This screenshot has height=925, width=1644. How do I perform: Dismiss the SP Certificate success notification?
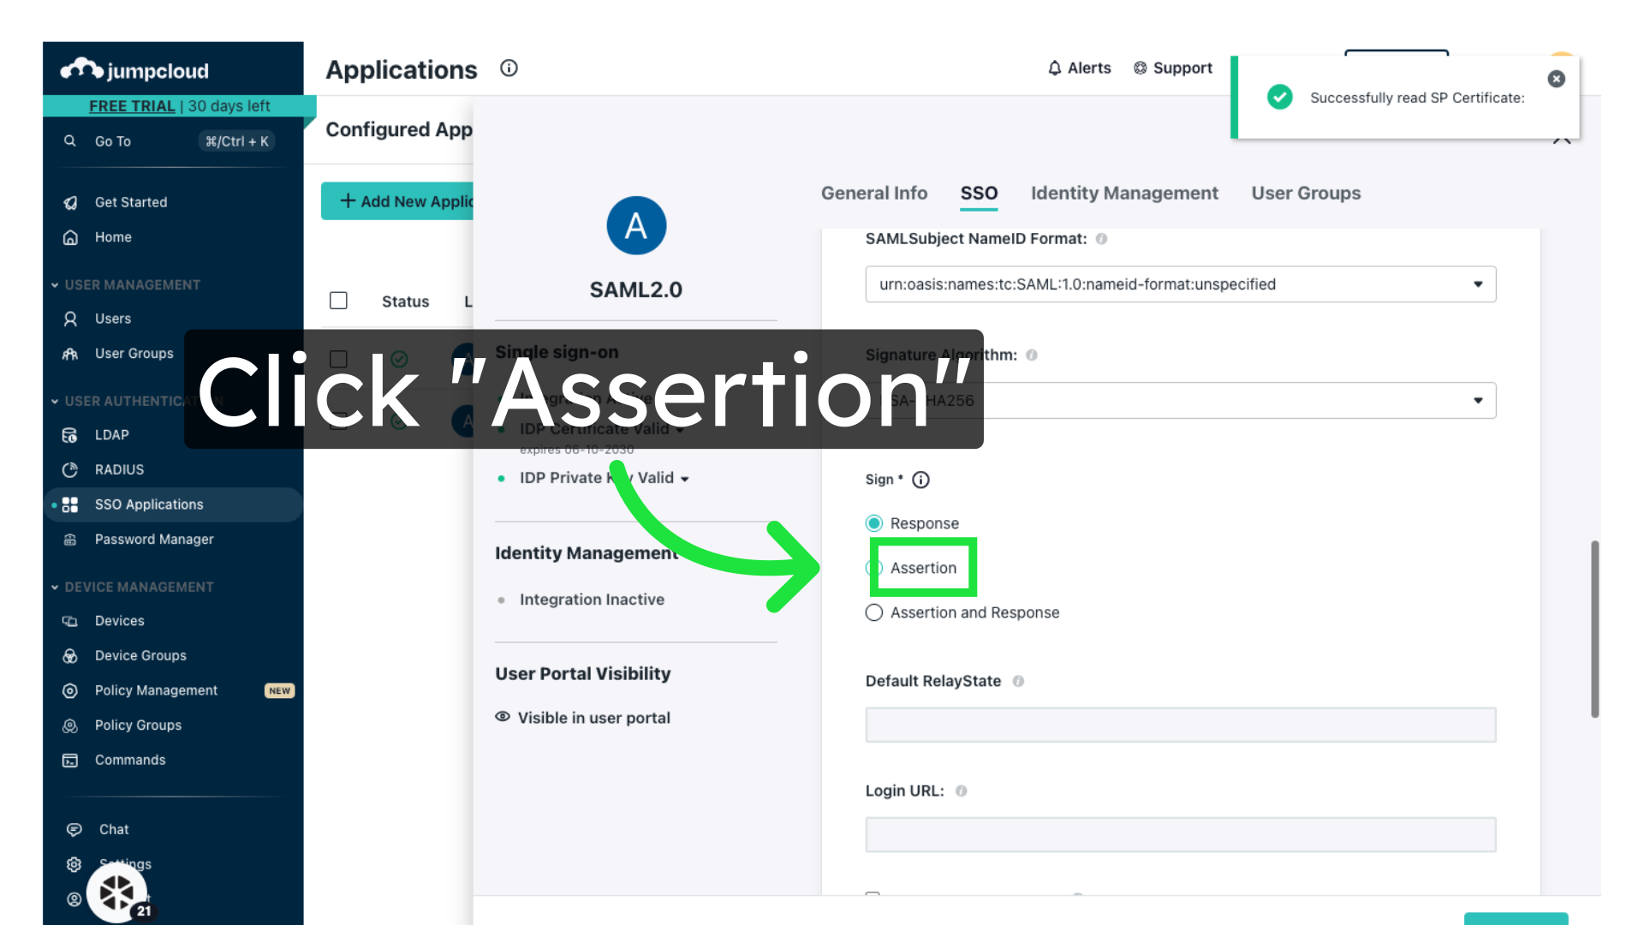1556,79
